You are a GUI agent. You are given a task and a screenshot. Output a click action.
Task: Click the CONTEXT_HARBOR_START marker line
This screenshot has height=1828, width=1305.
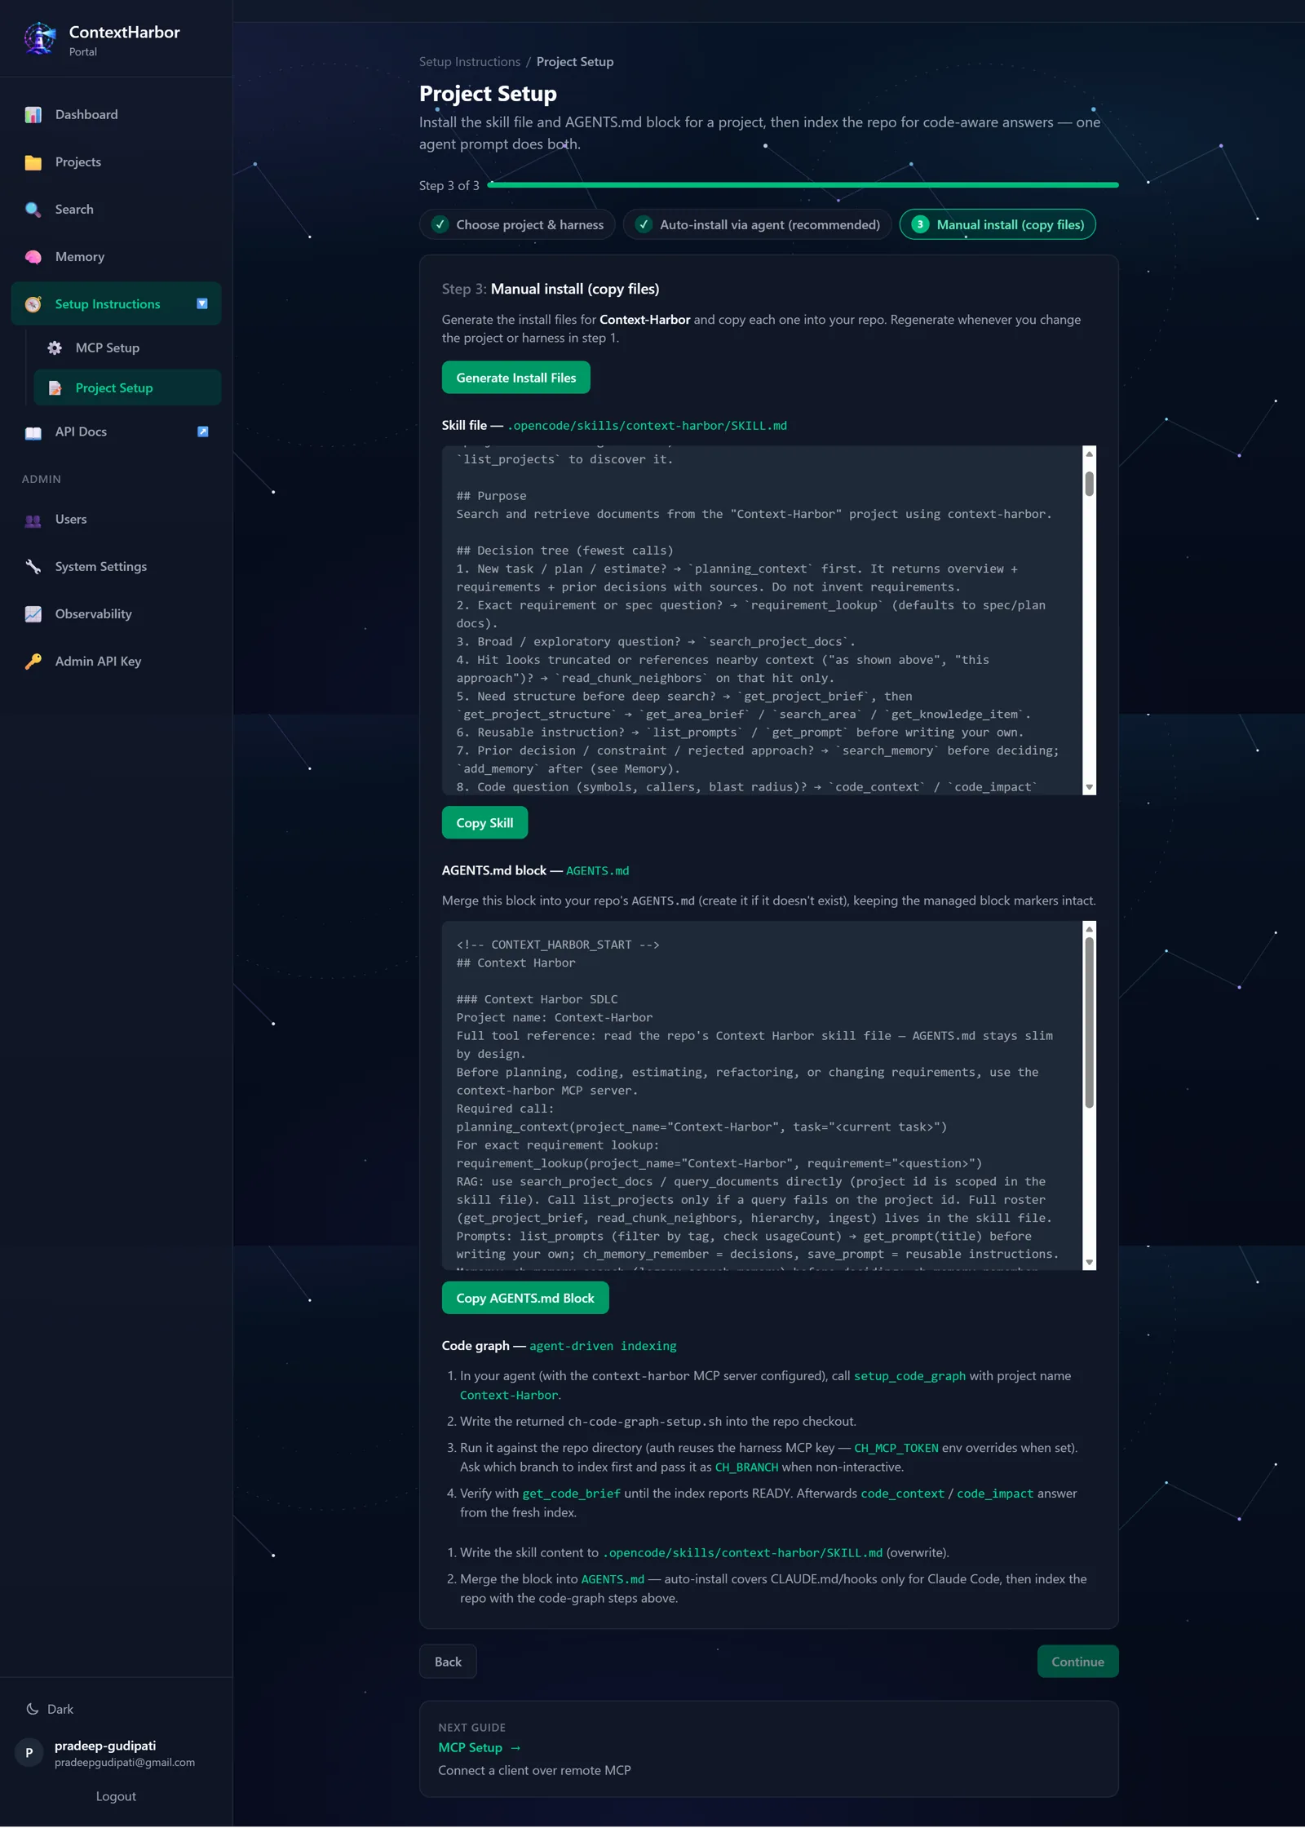tap(558, 945)
